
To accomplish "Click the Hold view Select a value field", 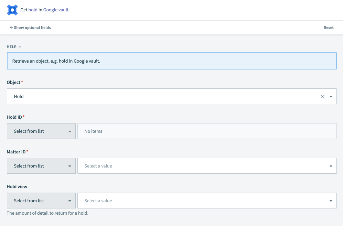I will [172, 201].
